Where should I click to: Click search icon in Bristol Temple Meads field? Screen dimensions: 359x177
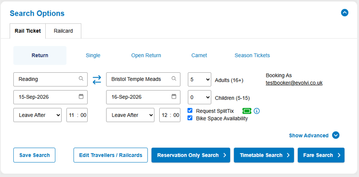[174, 78]
